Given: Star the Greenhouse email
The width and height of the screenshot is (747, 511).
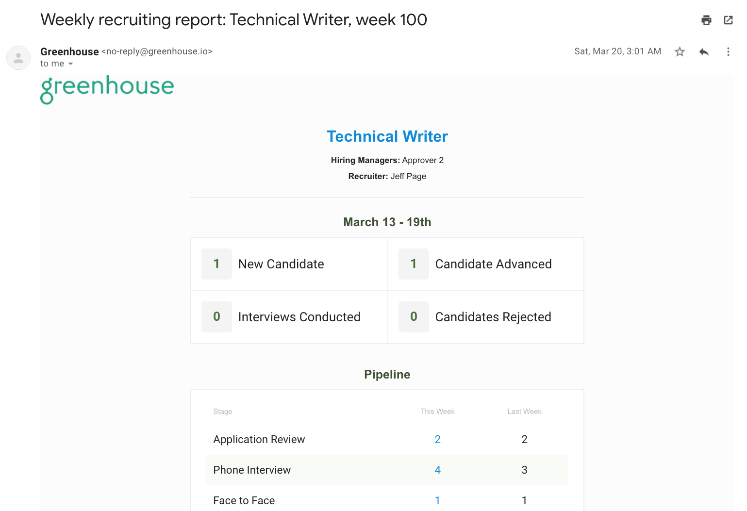Looking at the screenshot, I should coord(680,52).
